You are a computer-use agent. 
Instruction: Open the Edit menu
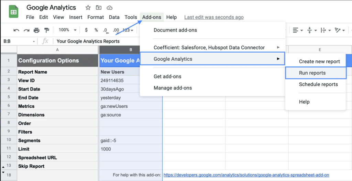tap(44, 17)
